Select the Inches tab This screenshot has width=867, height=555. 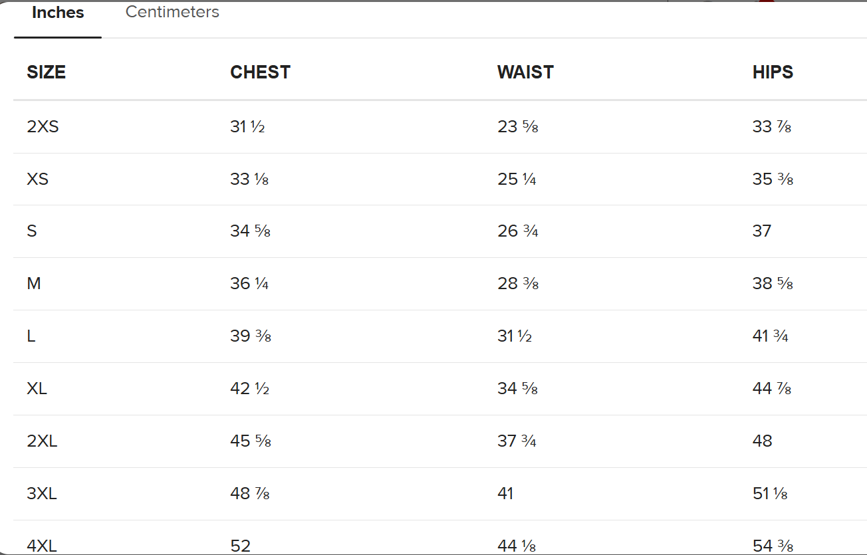(58, 13)
